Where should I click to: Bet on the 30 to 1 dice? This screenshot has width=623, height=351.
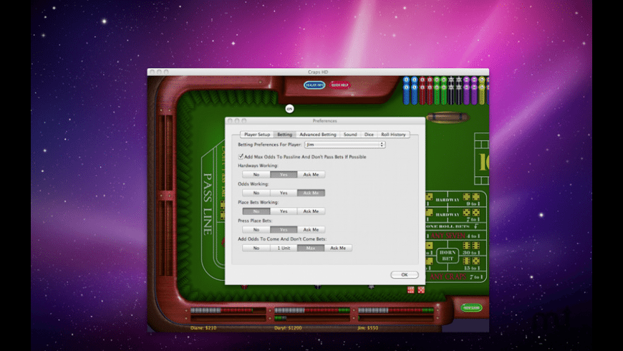coord(472,248)
